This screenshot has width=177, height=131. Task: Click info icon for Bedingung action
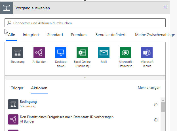(156, 105)
